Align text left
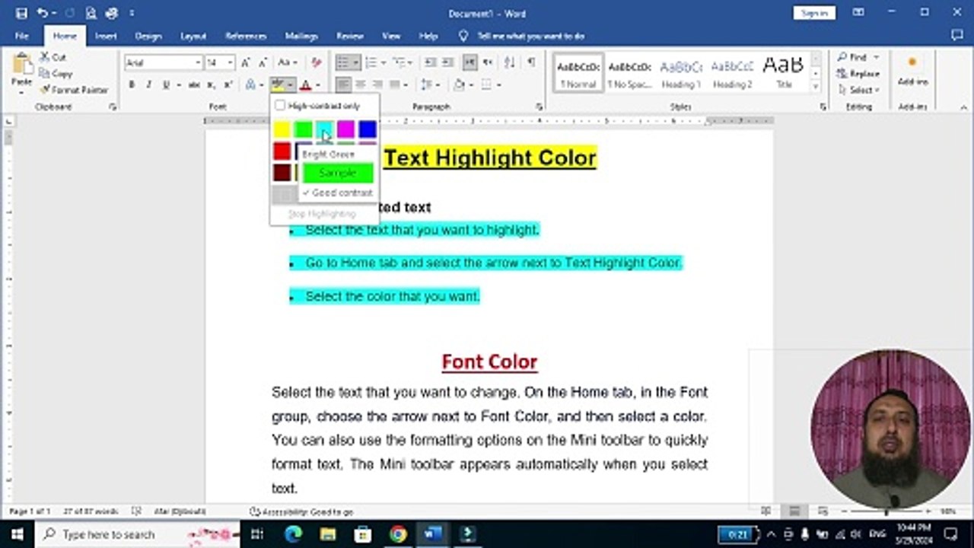Viewport: 974px width, 548px height. coord(343,84)
